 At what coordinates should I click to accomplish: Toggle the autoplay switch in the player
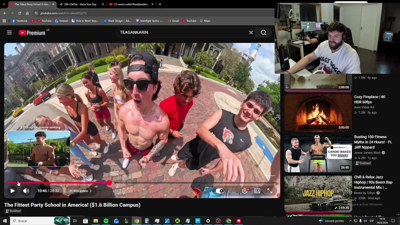point(220,191)
